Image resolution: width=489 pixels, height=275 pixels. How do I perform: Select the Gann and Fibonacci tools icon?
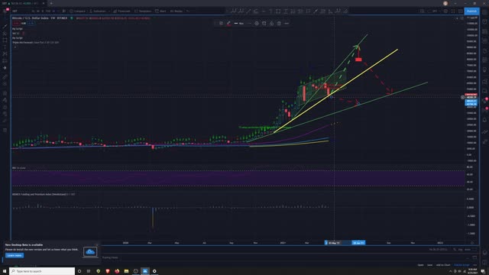point(5,34)
